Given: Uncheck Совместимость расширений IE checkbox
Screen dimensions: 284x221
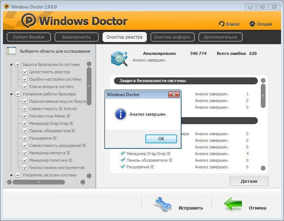Looking at the screenshot, I should pyautogui.click(x=25, y=145).
